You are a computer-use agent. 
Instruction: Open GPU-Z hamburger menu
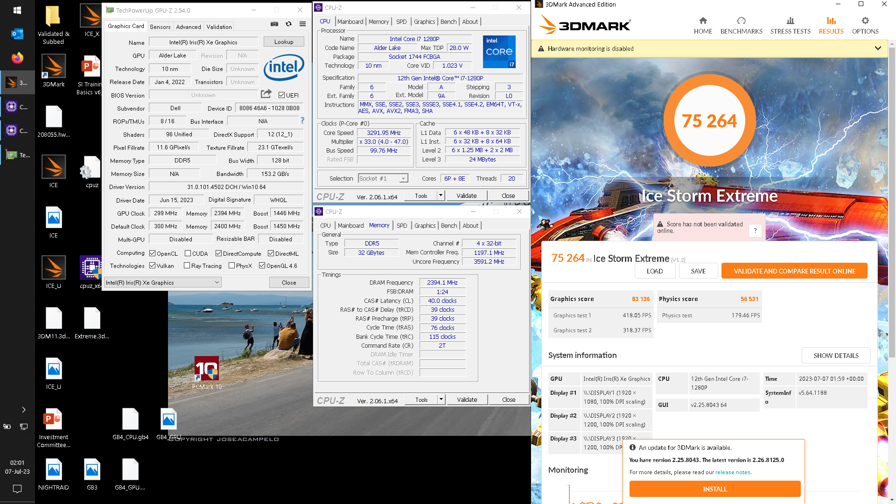coord(302,24)
